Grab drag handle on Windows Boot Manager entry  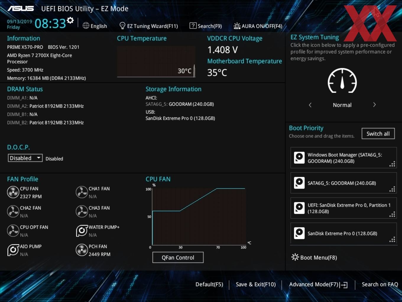(392, 164)
